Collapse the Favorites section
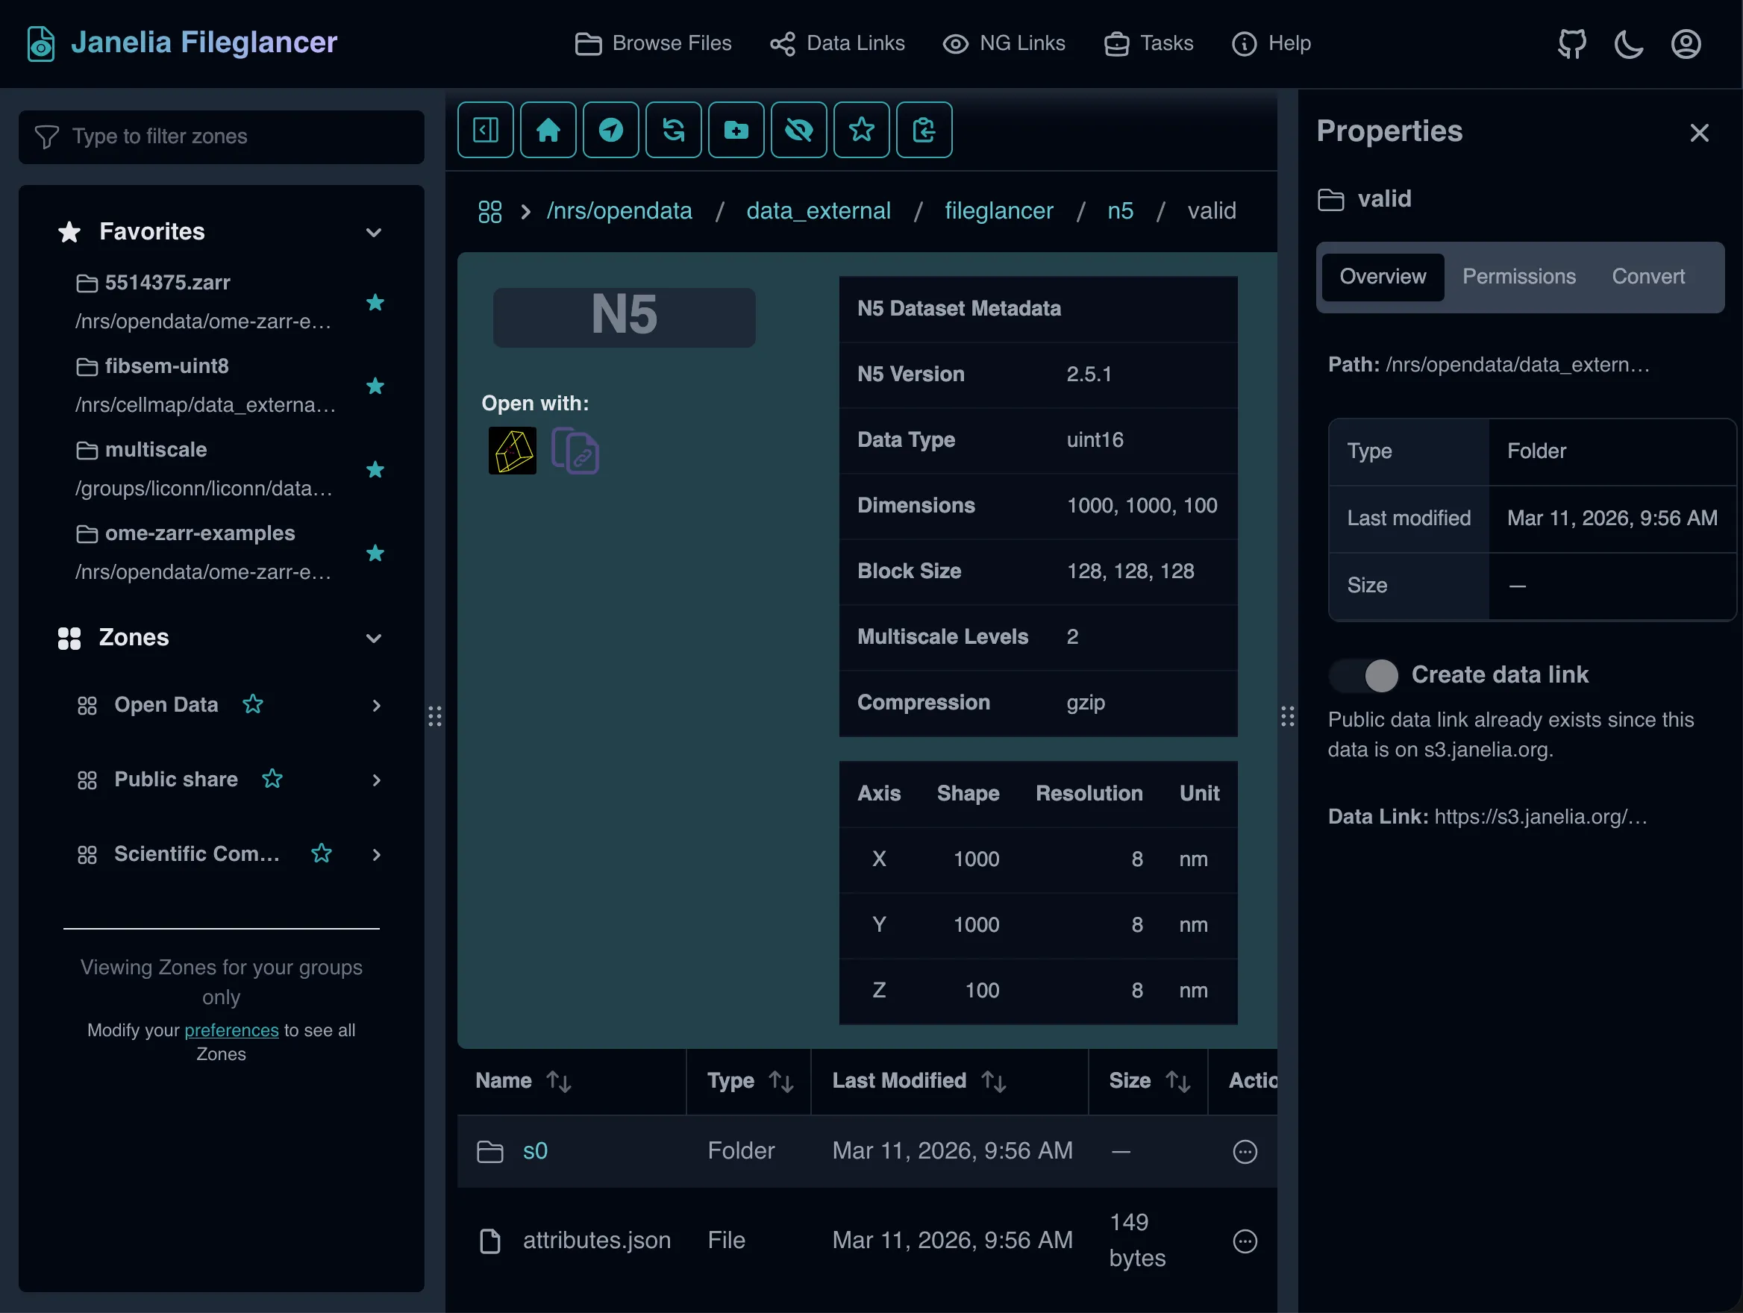This screenshot has width=1743, height=1313. (374, 232)
